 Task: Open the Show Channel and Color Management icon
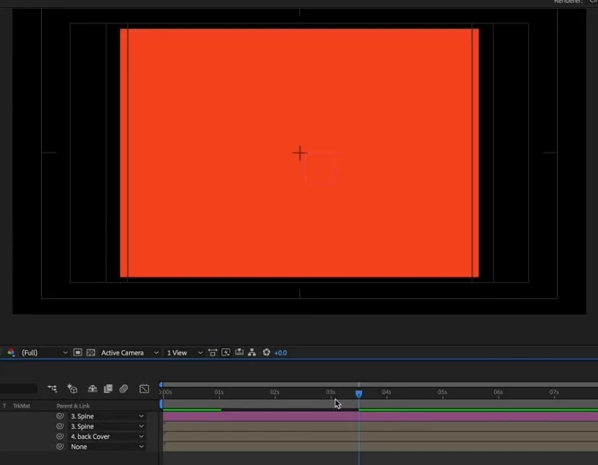[11, 353]
